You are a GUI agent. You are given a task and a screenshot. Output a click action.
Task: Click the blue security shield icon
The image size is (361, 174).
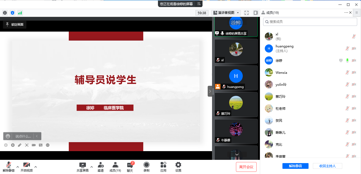13,13
